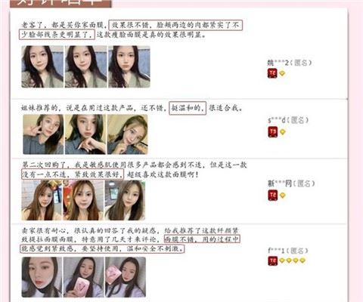
Task: Click the yellow diamond beside 魏***2's badge
Action: (x=282, y=73)
